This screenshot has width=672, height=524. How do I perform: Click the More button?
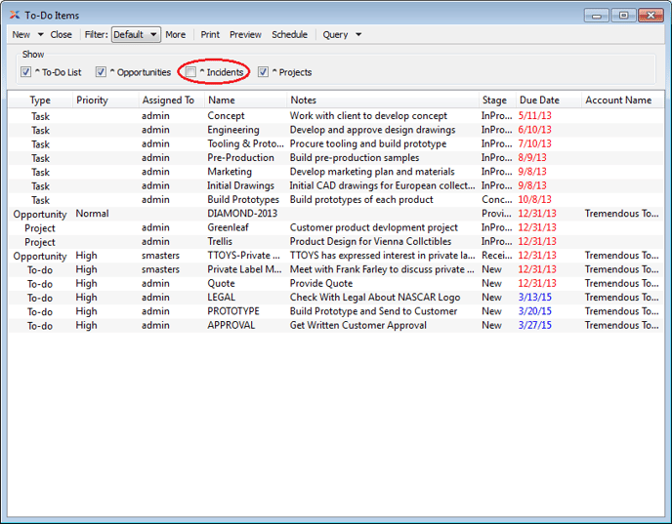[175, 35]
